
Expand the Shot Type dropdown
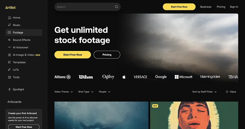pos(86,92)
